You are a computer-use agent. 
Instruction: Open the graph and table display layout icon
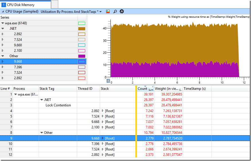[108, 11]
